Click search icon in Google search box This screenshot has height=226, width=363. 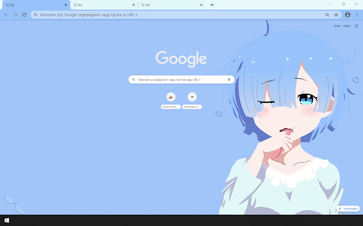click(134, 80)
